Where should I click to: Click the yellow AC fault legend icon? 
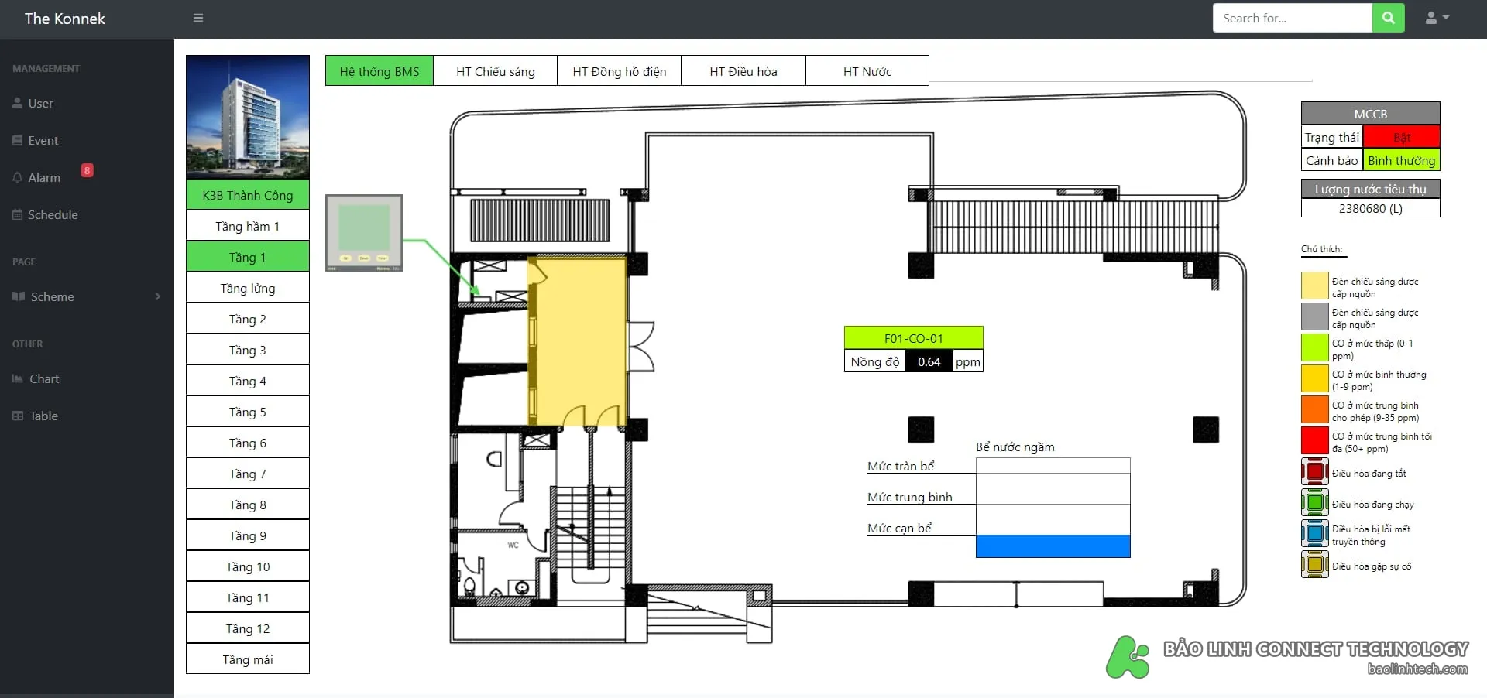pos(1314,565)
